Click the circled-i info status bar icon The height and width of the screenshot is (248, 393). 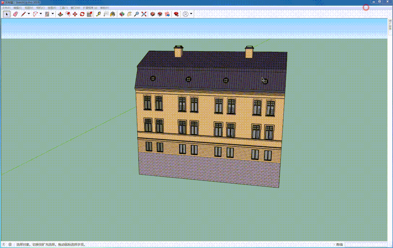[x=10, y=244]
